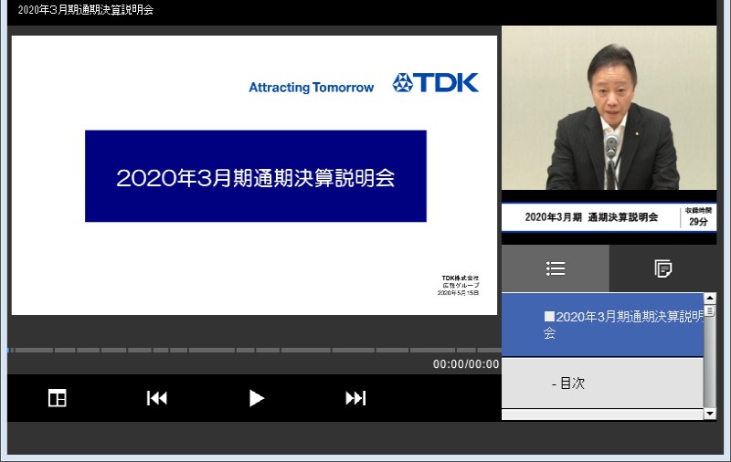Select chapter 2020年3月期通期決算説明会
This screenshot has height=462, width=731.
602,325
